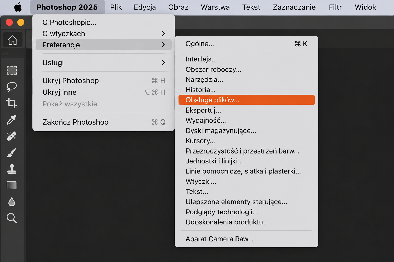The image size is (394, 262).
Task: Open the Warstwa menu
Action: 215,7
